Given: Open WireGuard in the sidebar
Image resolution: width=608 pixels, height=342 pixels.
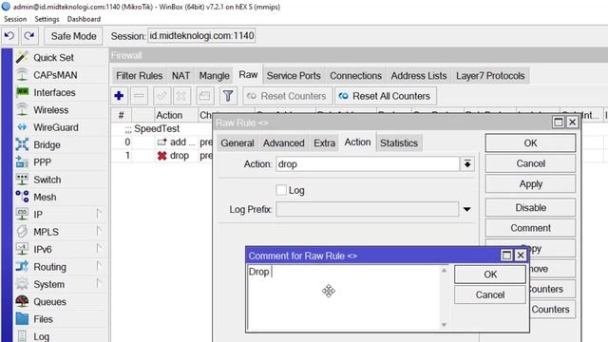Looking at the screenshot, I should tap(56, 127).
